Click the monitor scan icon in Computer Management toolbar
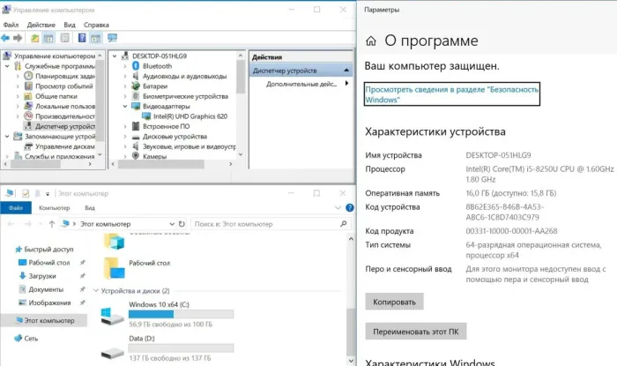The width and height of the screenshot is (617, 366). 112,38
